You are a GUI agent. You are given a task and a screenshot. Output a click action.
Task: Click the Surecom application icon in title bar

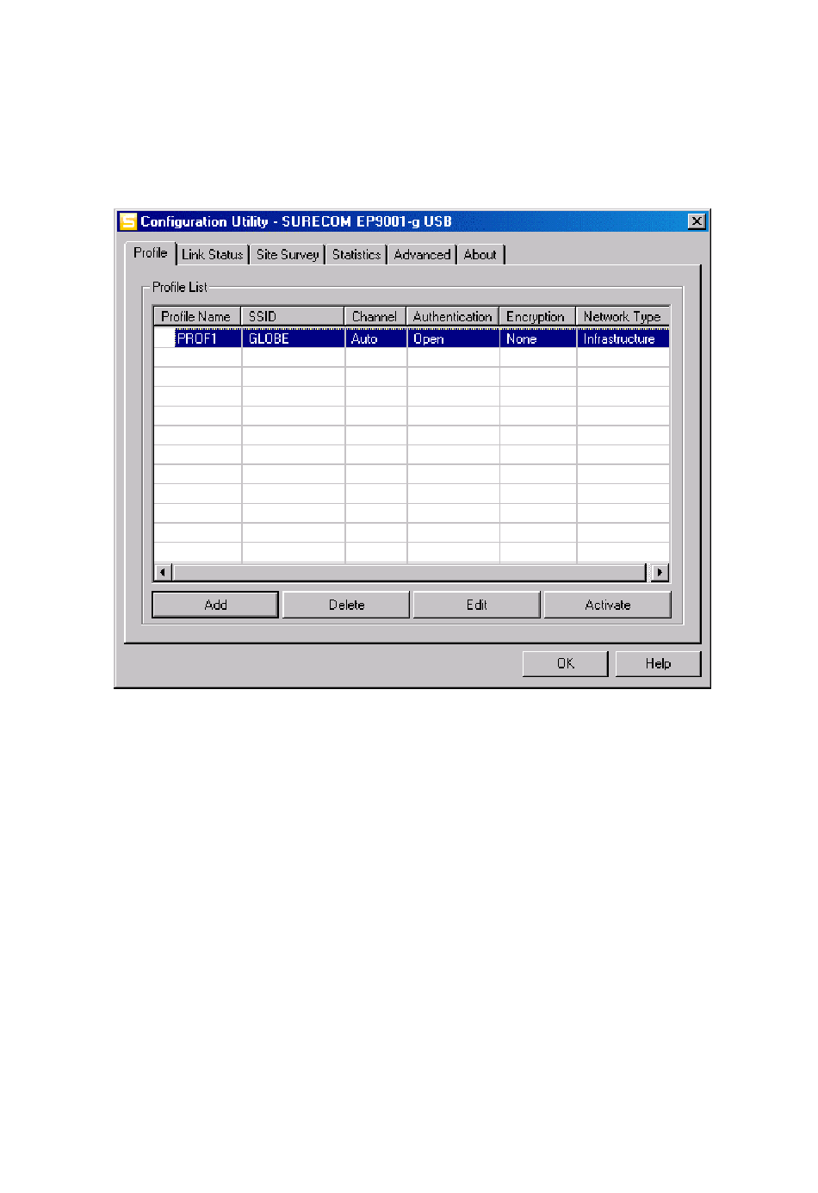(x=127, y=221)
